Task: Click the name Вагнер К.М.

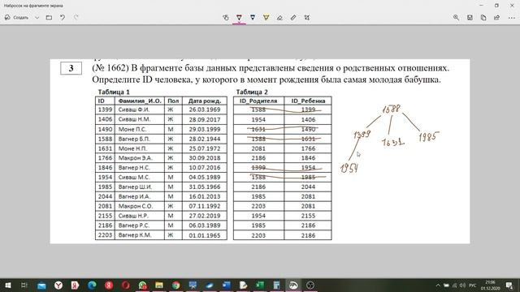Action: (x=135, y=235)
